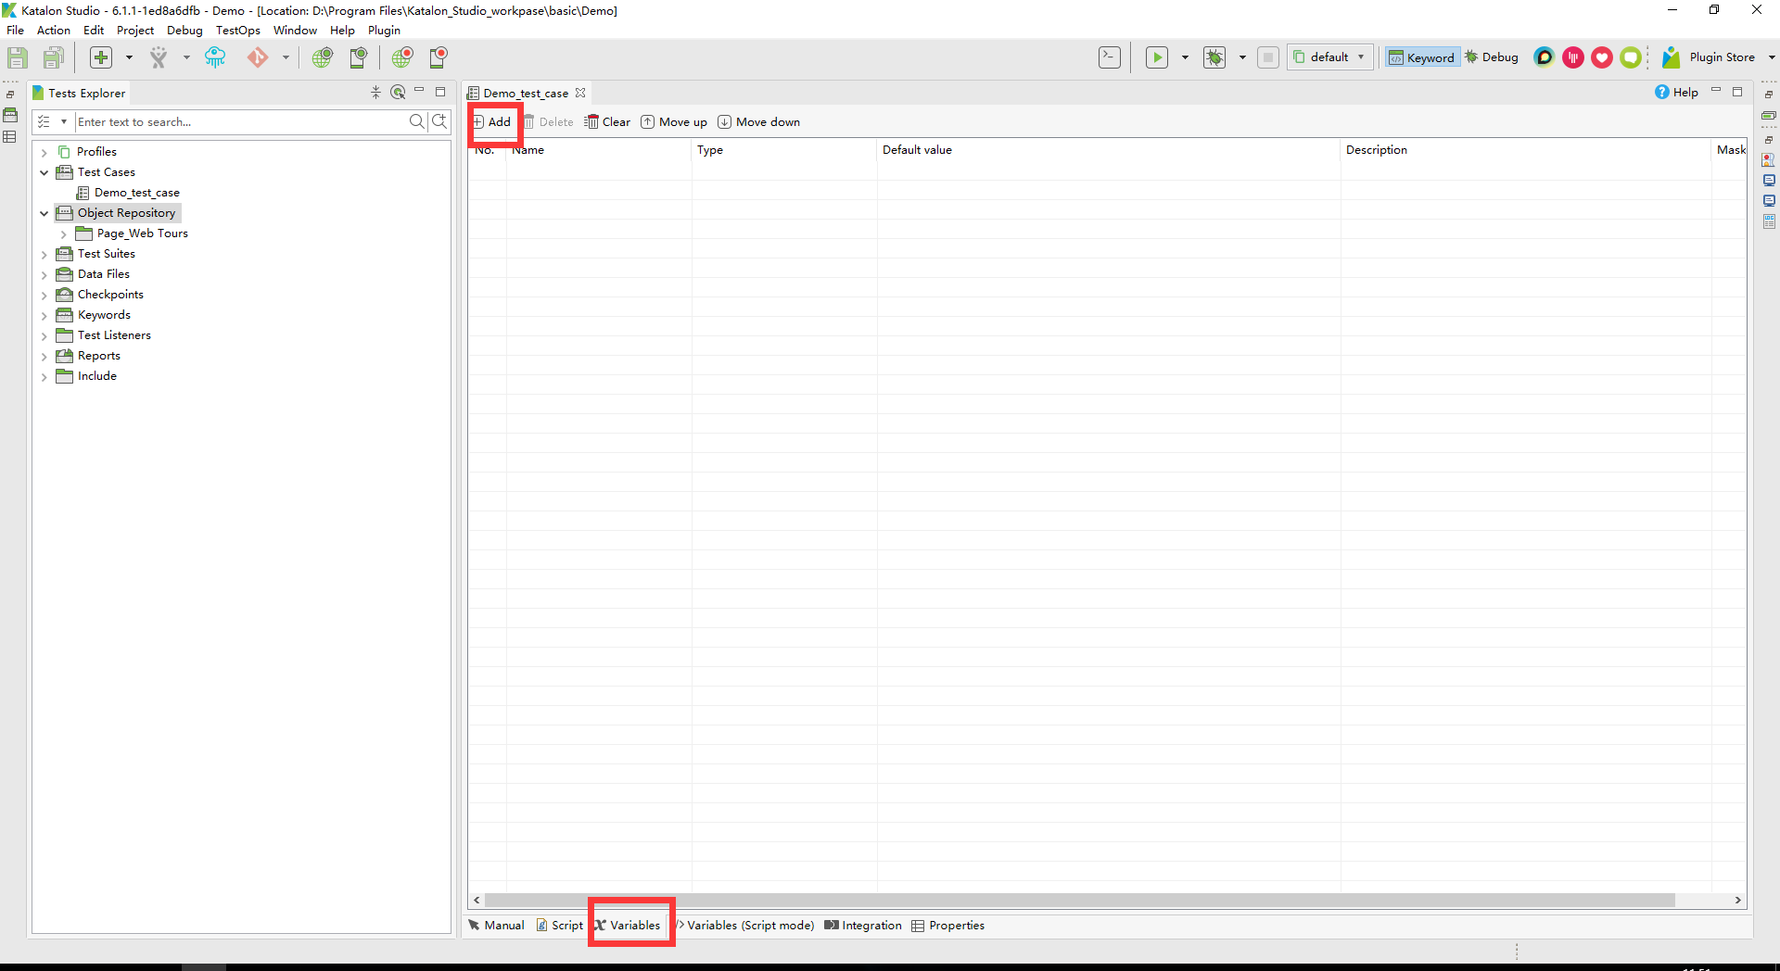The image size is (1780, 971).
Task: Click the Link with Editor icon
Action: point(398,93)
